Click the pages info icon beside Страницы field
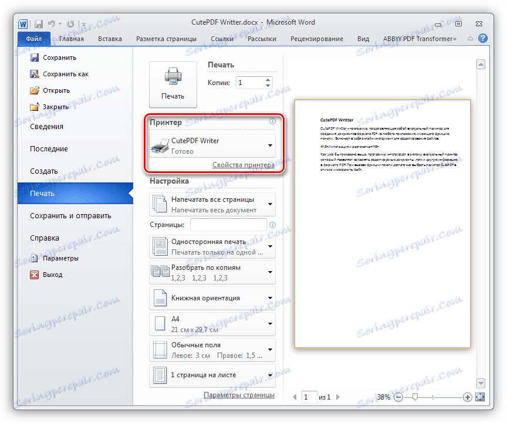 coord(273,225)
